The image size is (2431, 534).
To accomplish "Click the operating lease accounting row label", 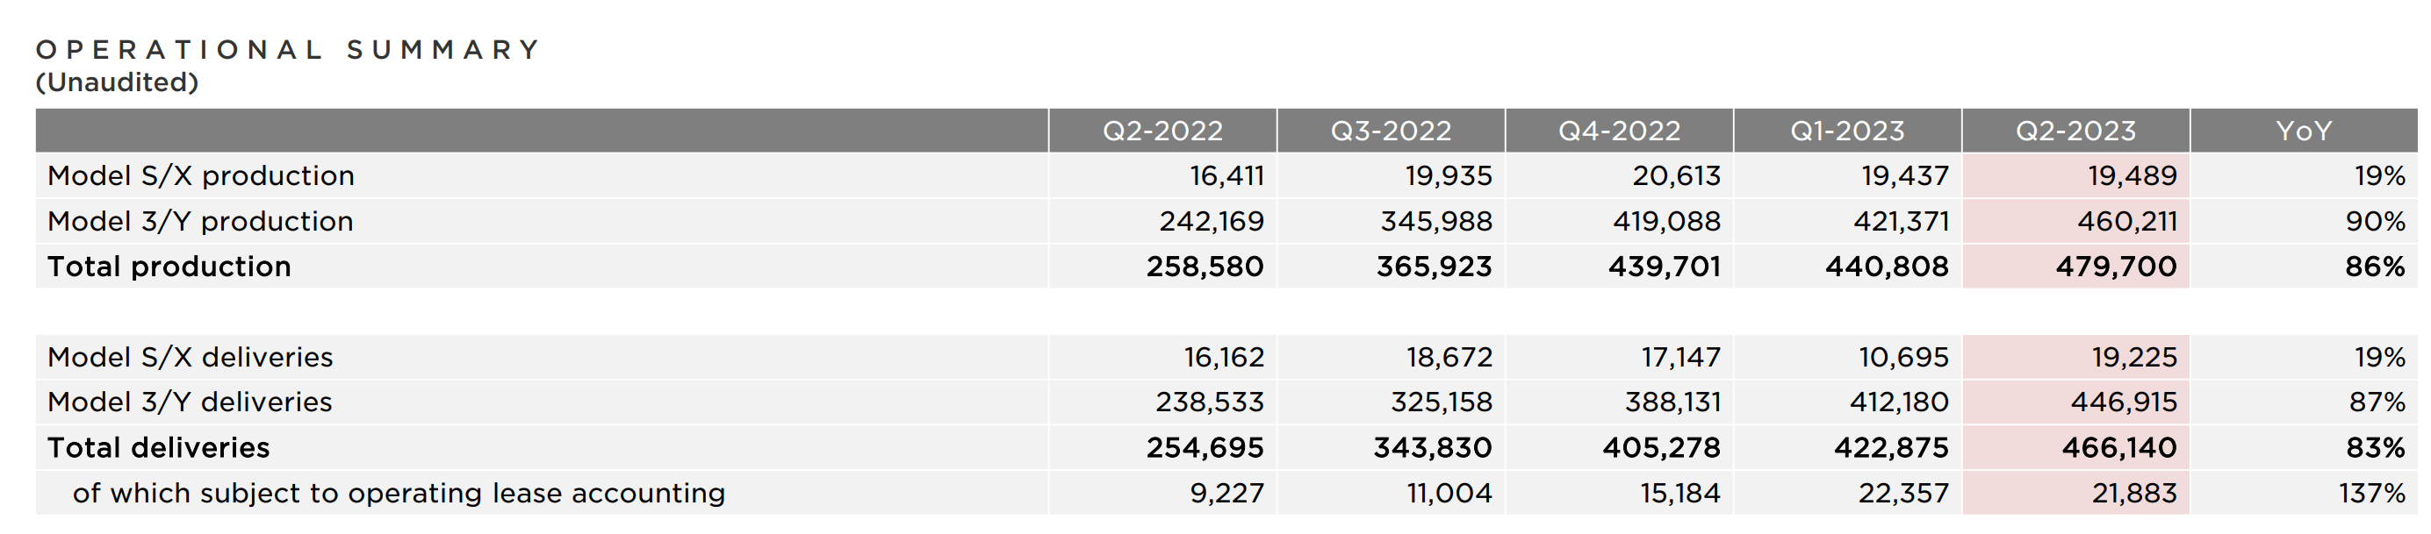I will [399, 493].
